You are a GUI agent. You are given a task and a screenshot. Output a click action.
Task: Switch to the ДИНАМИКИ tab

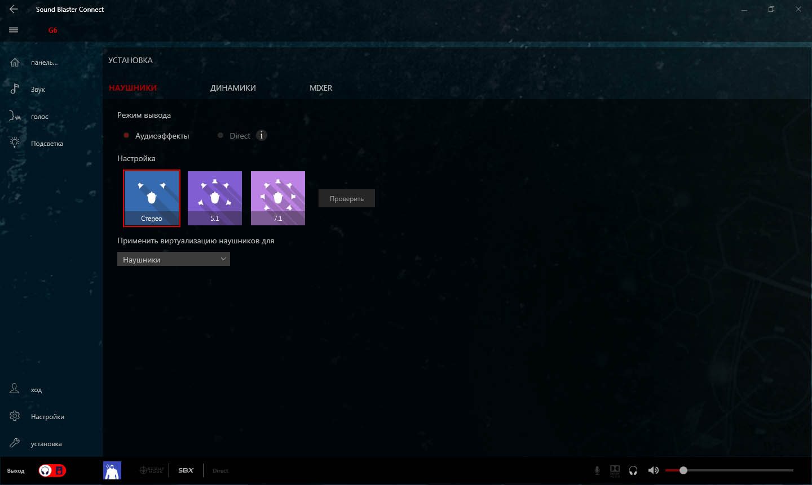233,88
